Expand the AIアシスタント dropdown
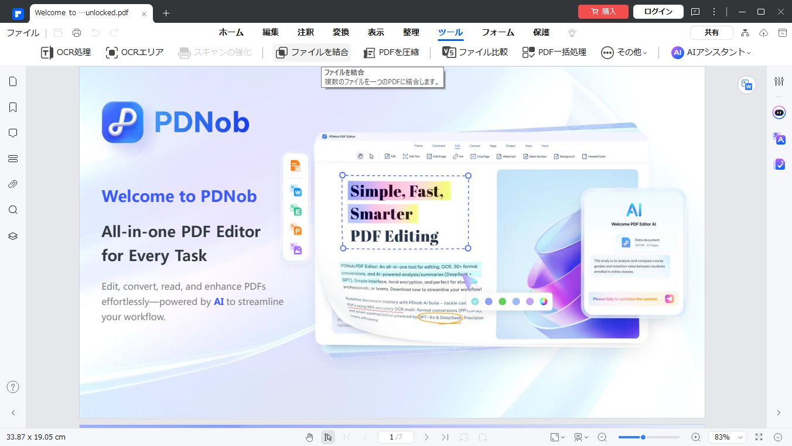The width and height of the screenshot is (792, 446). click(711, 53)
